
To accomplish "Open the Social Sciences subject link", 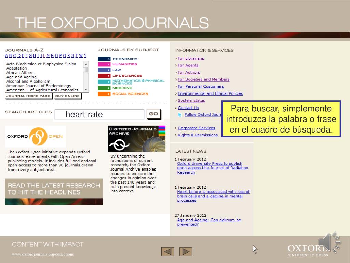I will pyautogui.click(x=130, y=94).
